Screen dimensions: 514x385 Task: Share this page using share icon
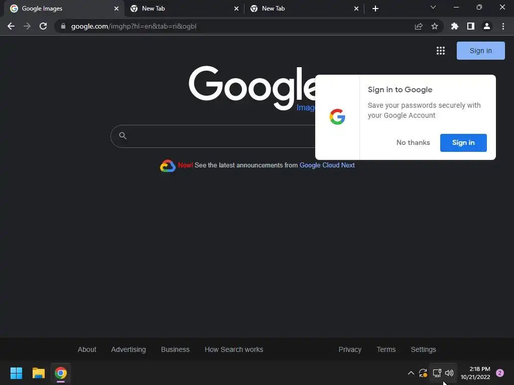point(419,26)
